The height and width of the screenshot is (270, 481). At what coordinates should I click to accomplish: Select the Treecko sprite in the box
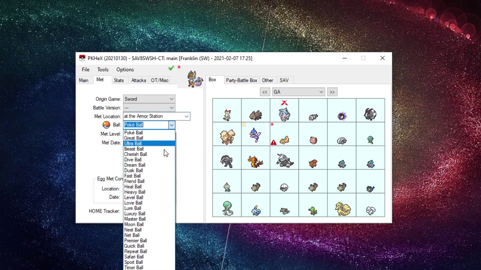[x=313, y=211]
